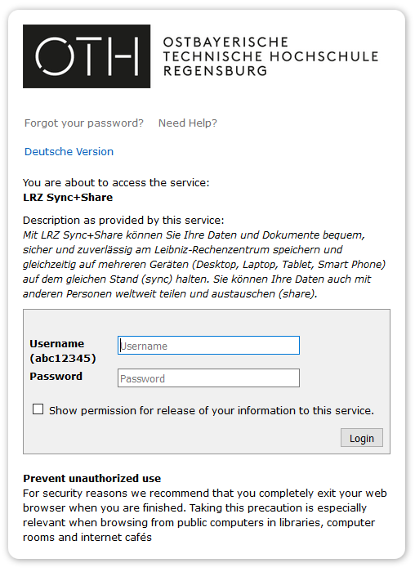The width and height of the screenshot is (415, 572).
Task: Click the Prevent unauthorized use heading
Action: pyautogui.click(x=91, y=478)
